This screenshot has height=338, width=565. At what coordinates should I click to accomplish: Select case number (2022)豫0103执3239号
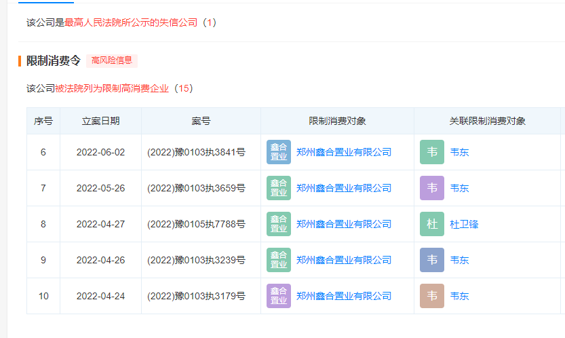197,260
